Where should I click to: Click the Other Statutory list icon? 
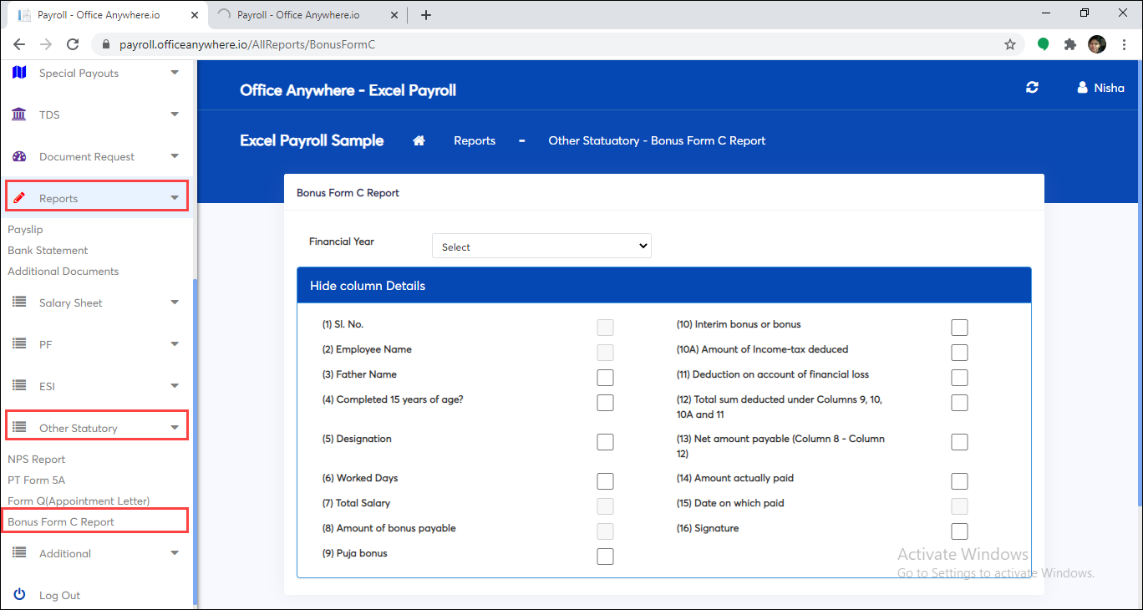tap(20, 428)
